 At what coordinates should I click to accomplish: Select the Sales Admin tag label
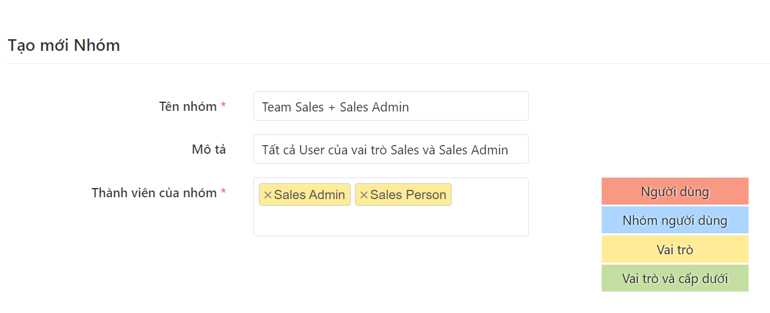click(x=310, y=195)
